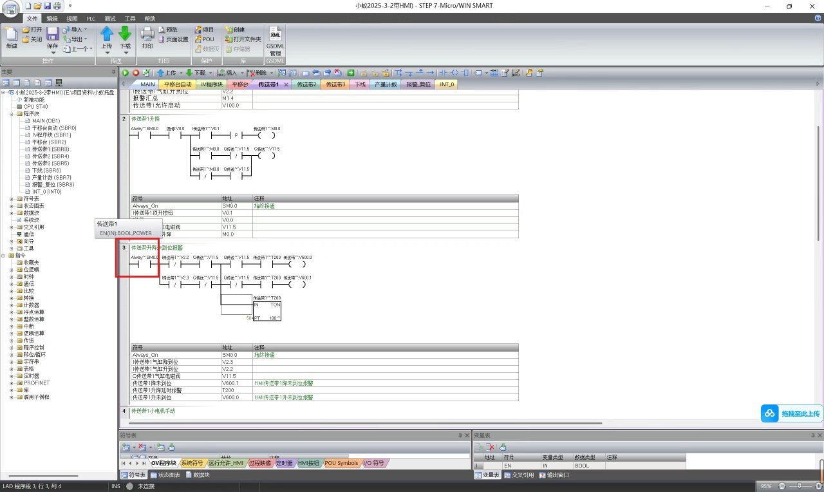
Task: Switch to the 传送带2 program tab
Action: click(306, 84)
